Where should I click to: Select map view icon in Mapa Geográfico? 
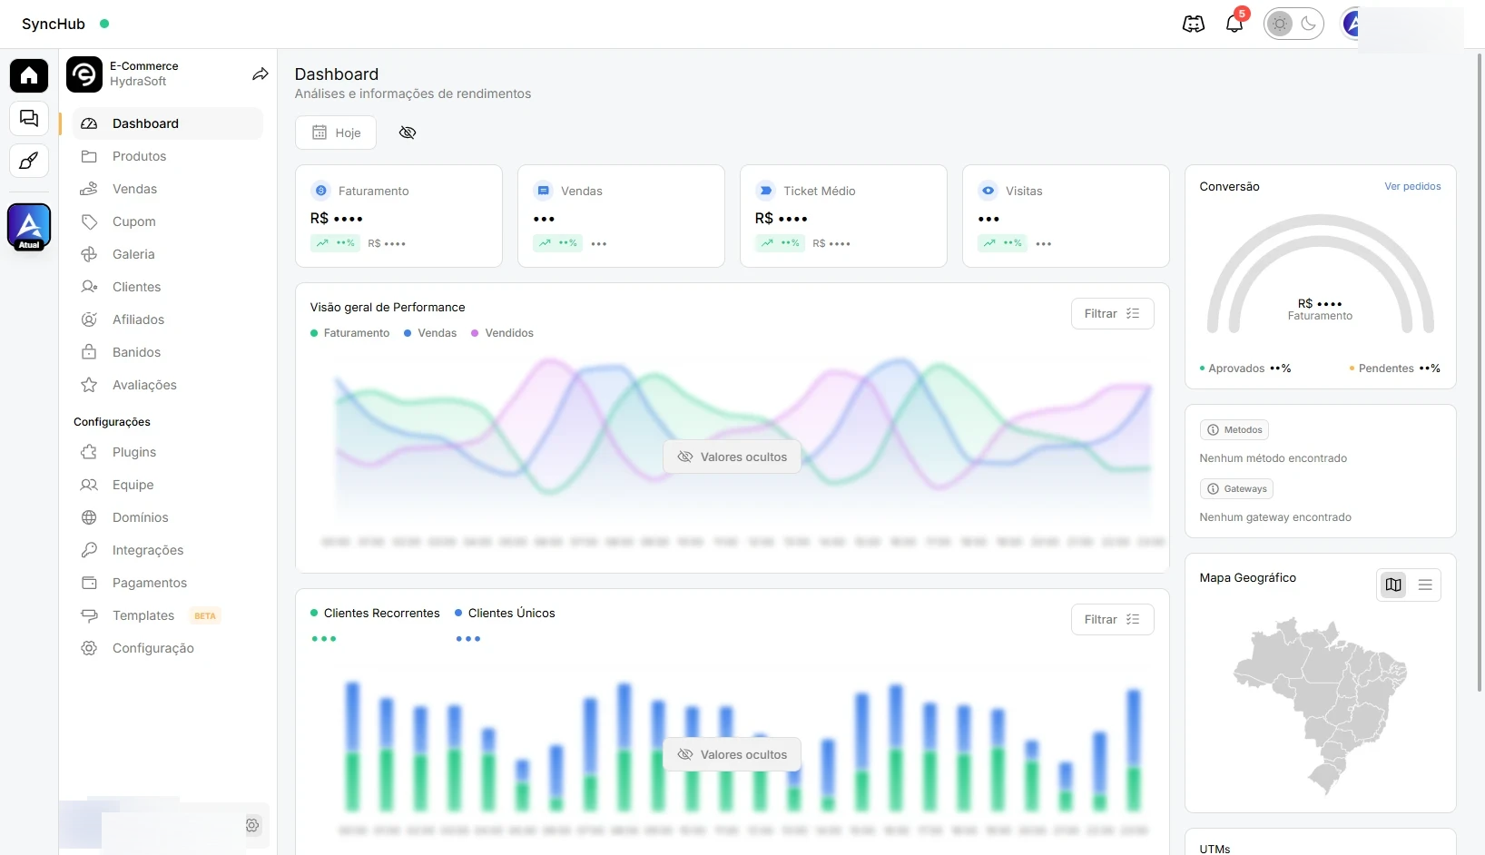1393,585
